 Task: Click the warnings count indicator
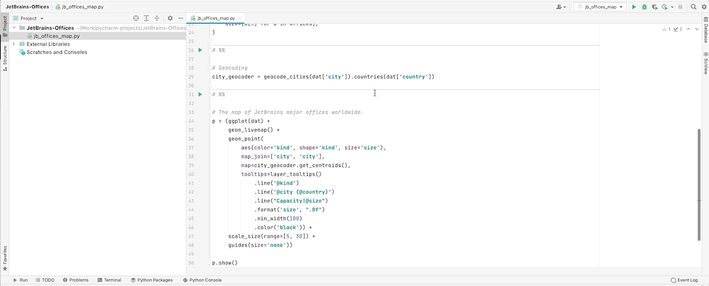coord(666,29)
